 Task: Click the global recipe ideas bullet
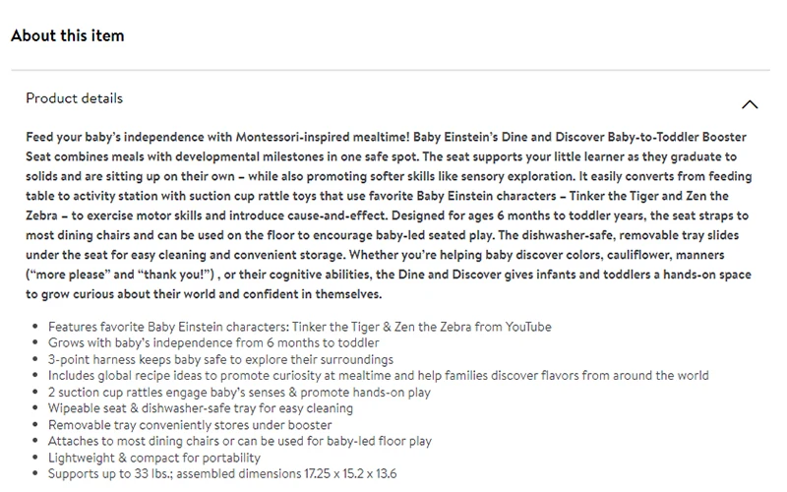[x=379, y=376]
